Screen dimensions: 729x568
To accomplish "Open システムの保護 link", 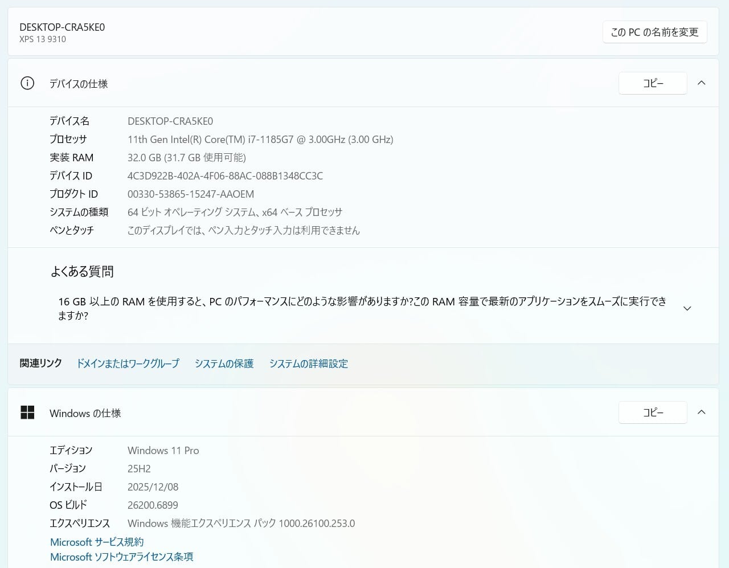I will pyautogui.click(x=224, y=363).
